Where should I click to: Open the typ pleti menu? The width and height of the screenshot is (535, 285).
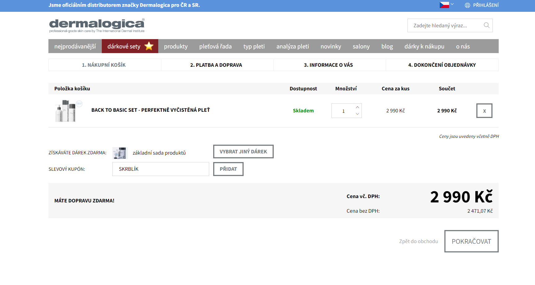[254, 46]
